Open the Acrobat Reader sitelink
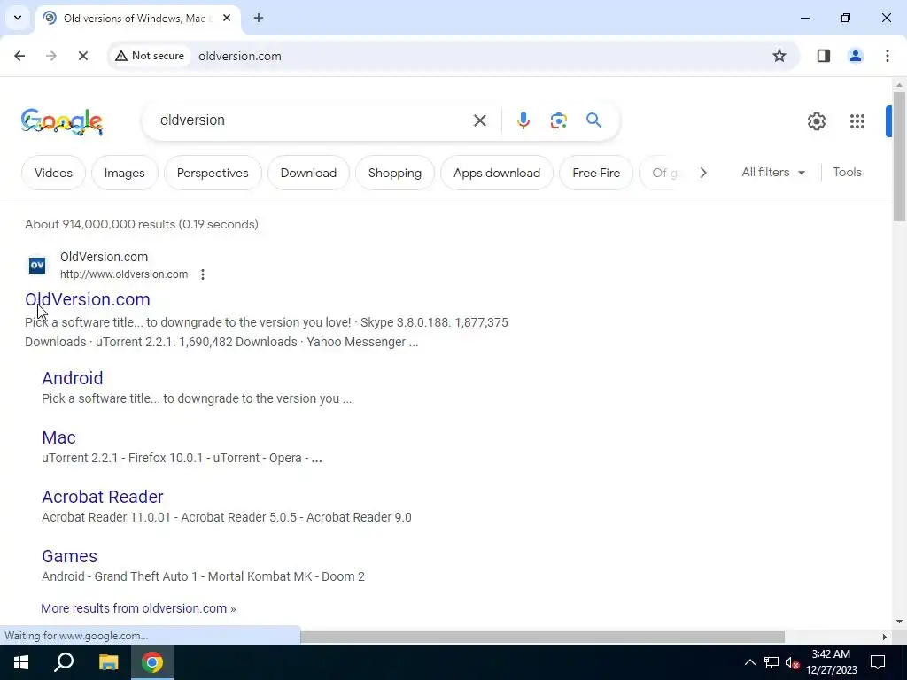 click(x=103, y=497)
